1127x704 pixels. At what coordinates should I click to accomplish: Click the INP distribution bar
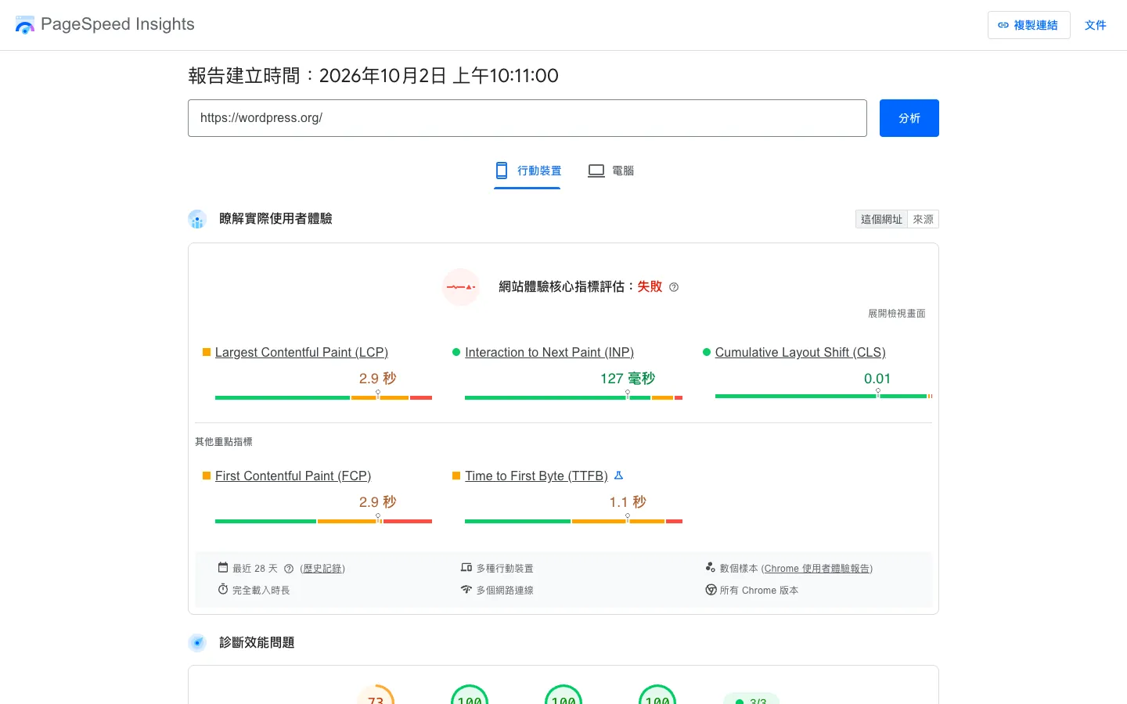tap(574, 397)
